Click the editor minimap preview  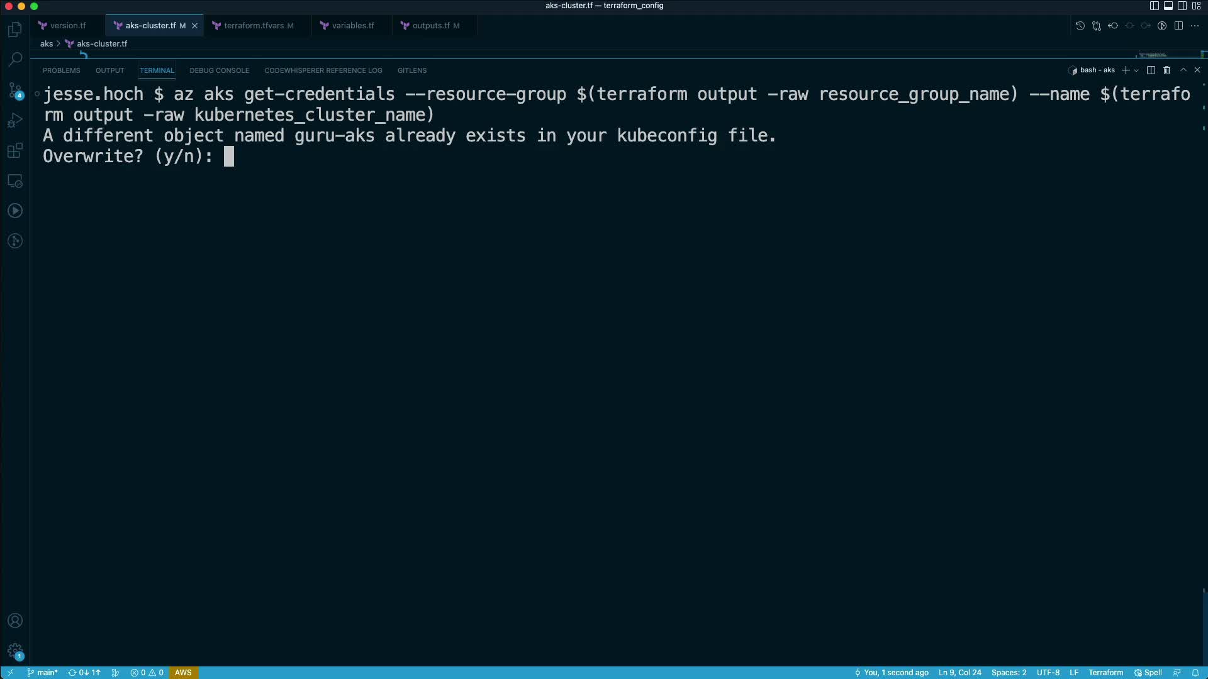[1153, 55]
